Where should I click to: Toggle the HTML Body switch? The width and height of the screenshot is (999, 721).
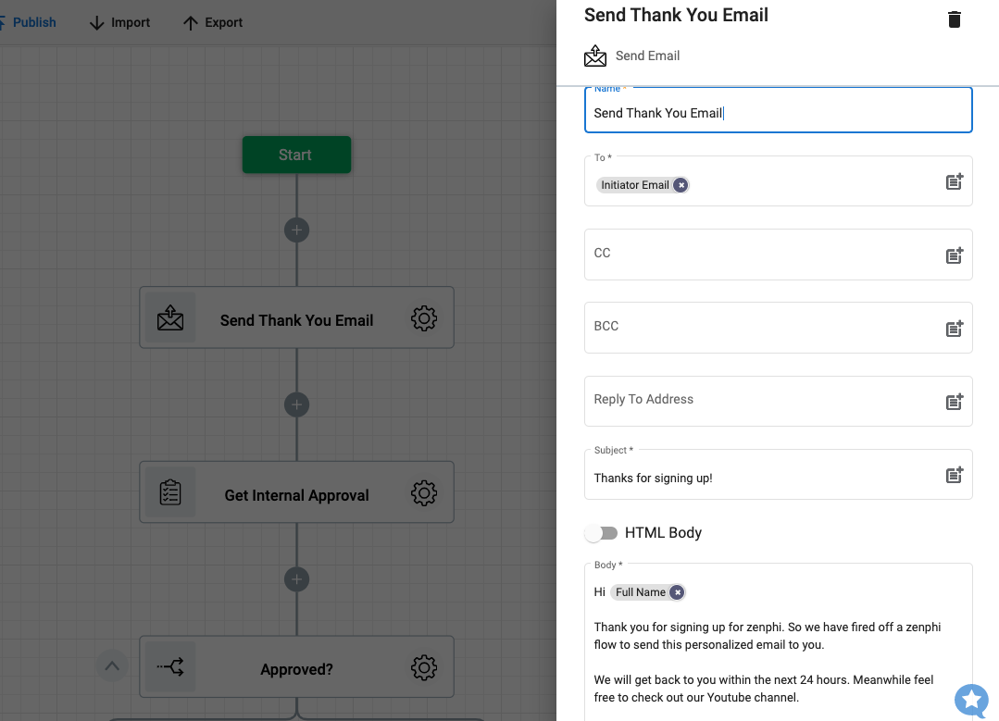pos(602,533)
